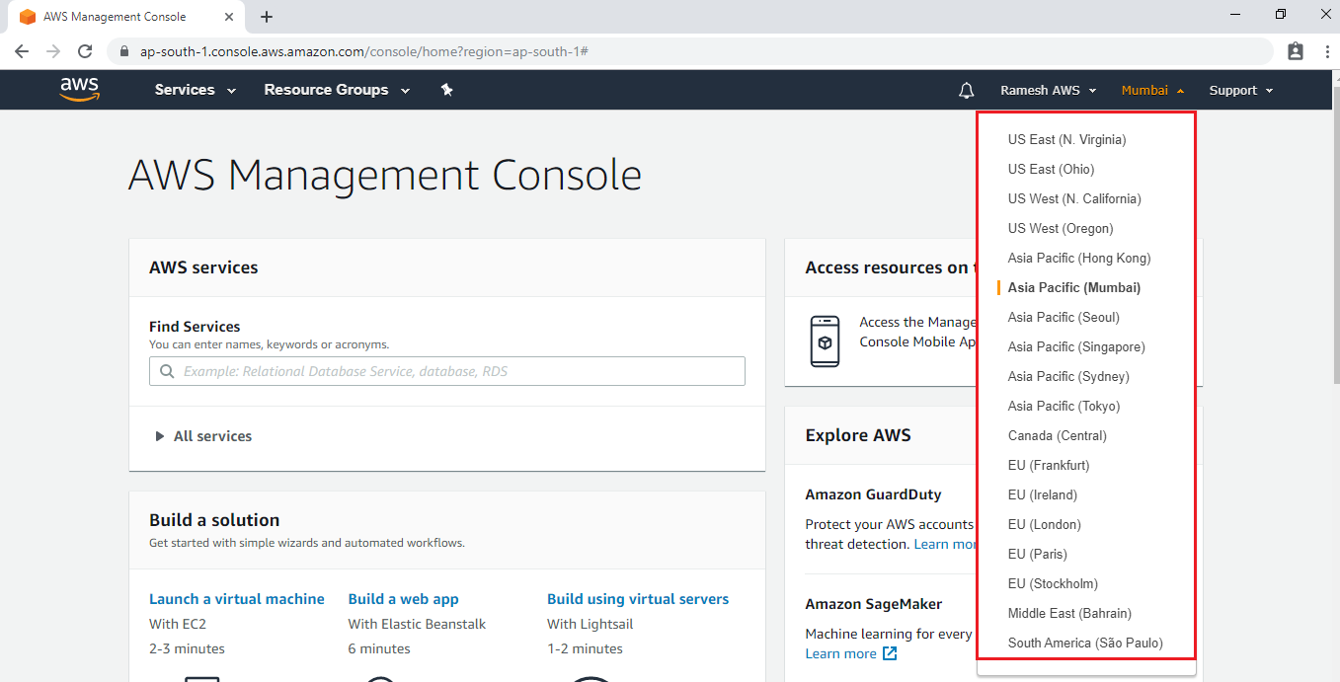Image resolution: width=1340 pixels, height=682 pixels.
Task: Click the browser back arrow
Action: click(x=22, y=51)
